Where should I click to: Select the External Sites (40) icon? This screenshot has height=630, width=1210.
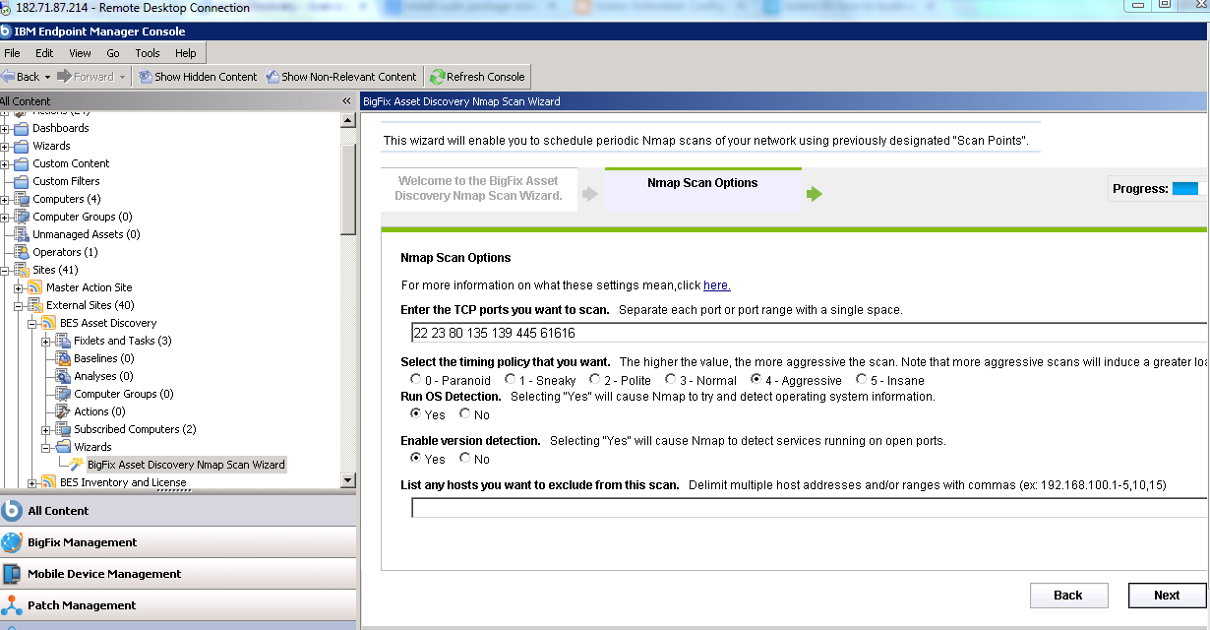pos(35,305)
